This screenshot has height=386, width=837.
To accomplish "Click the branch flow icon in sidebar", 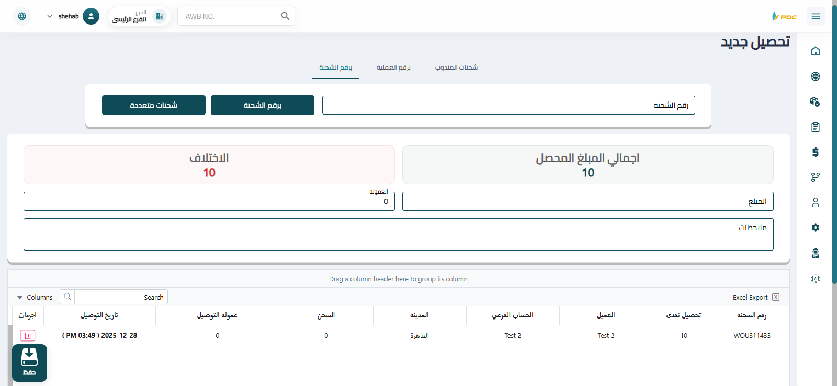I will (x=815, y=177).
